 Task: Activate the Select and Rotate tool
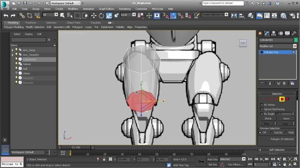tap(101, 15)
